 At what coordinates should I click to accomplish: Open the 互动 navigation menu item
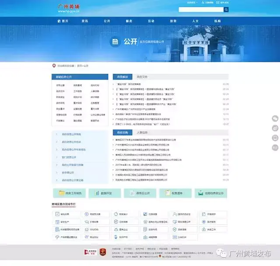[x=151, y=21]
